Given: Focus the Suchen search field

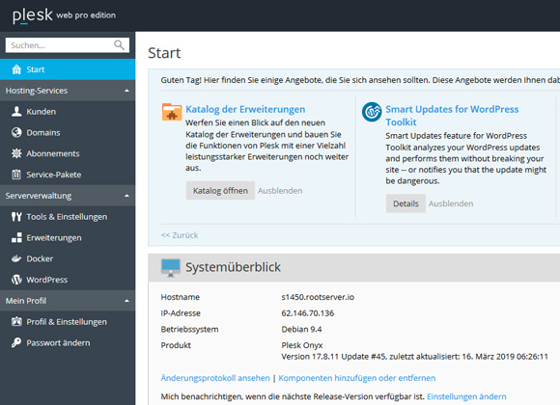Looking at the screenshot, I should (59, 45).
